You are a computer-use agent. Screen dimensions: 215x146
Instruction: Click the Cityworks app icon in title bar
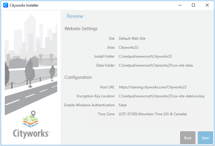(x=6, y=5)
